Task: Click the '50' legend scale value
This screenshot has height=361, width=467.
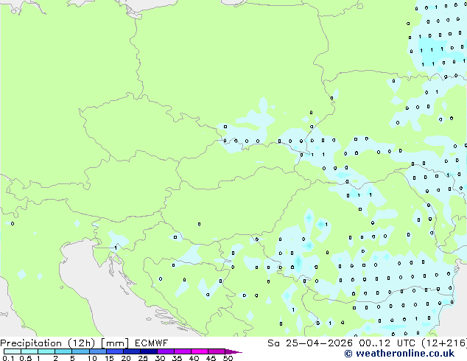Action: 228,358
